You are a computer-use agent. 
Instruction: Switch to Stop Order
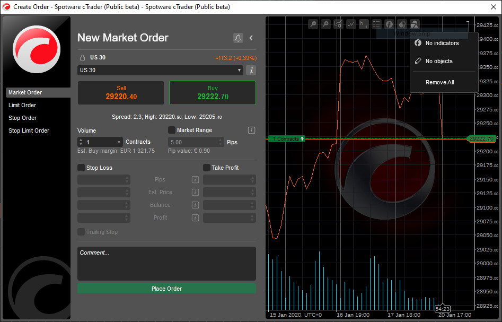(22, 118)
